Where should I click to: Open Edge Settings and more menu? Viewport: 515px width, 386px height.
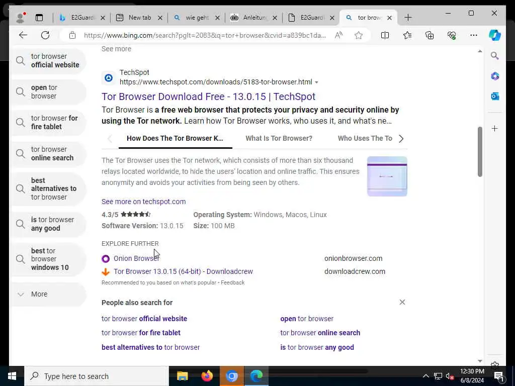point(474,35)
